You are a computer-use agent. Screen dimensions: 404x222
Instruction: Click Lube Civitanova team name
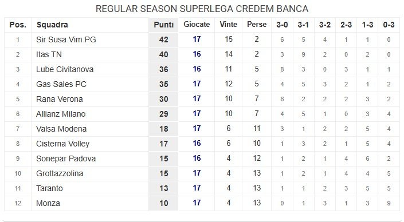(65, 69)
